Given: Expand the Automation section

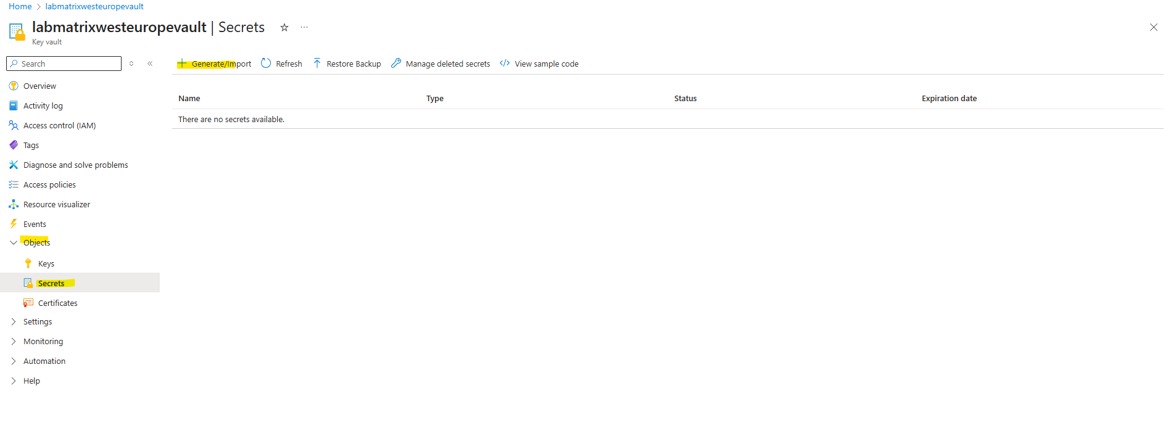Looking at the screenshot, I should 14,361.
